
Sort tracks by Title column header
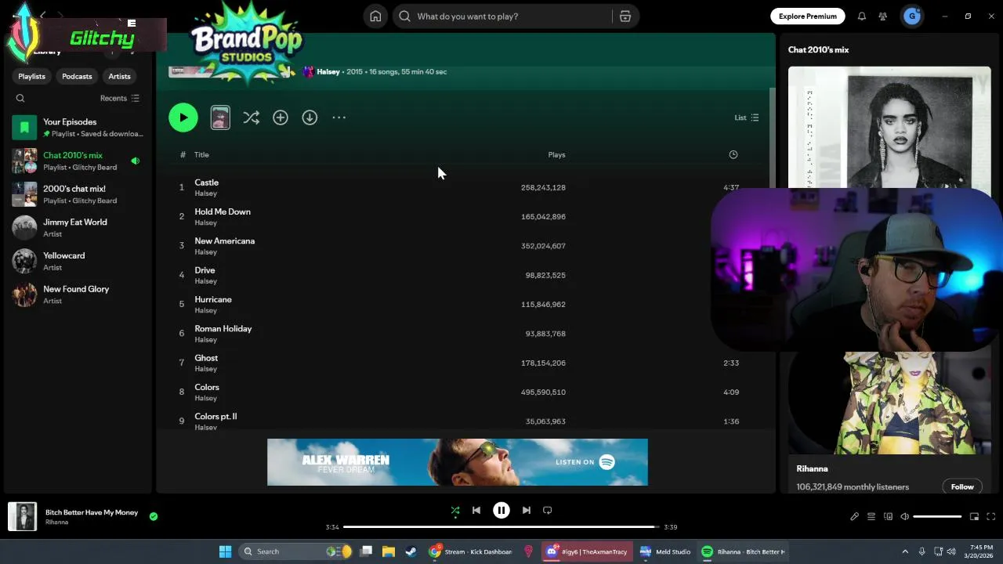coord(201,154)
